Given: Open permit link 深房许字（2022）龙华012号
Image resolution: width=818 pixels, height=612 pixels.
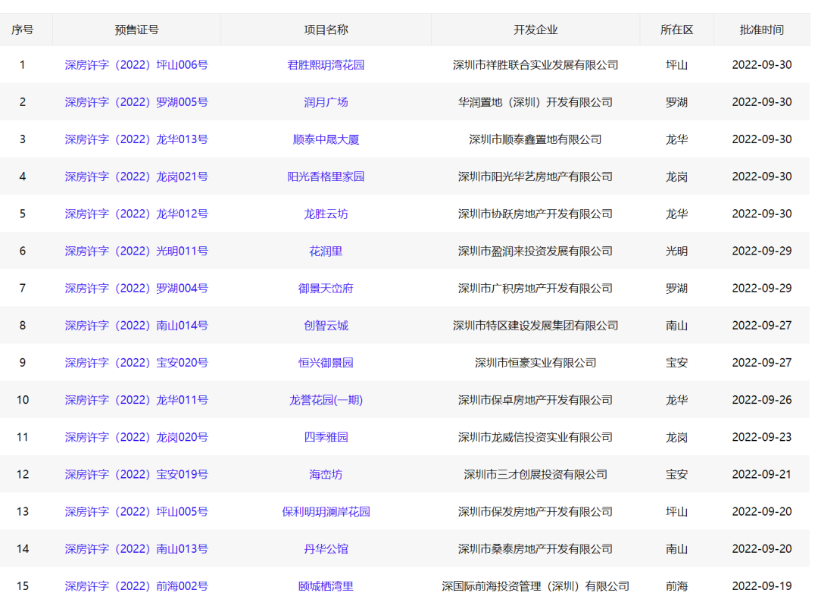Looking at the screenshot, I should [x=136, y=214].
